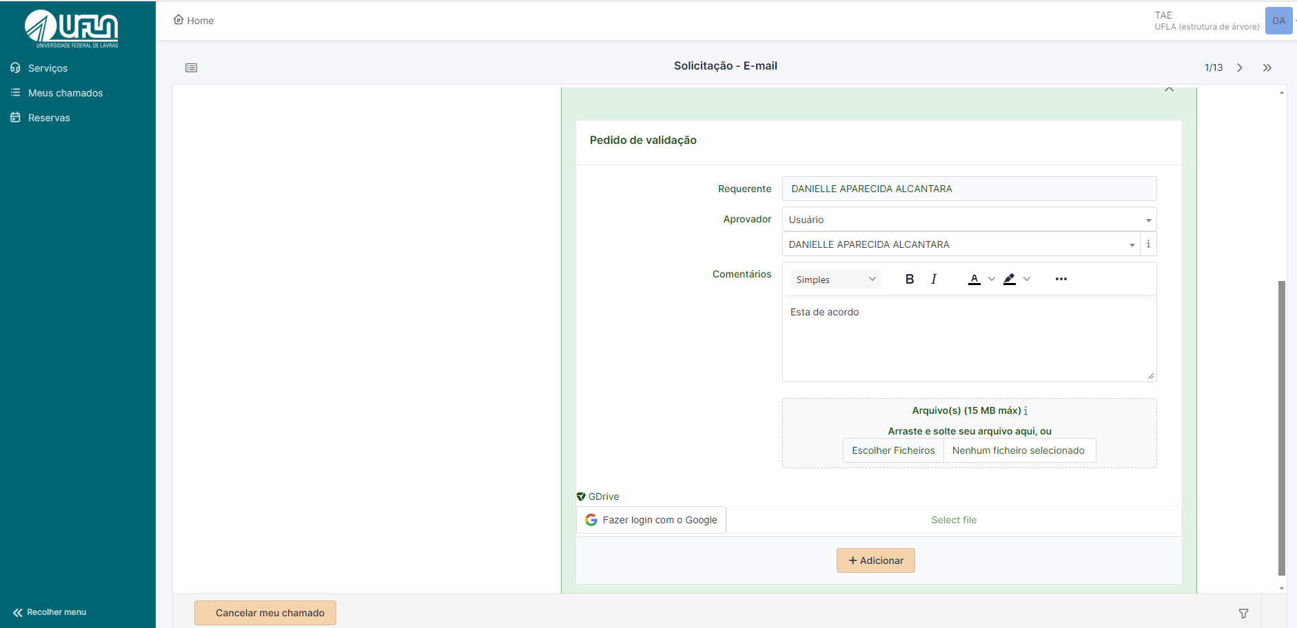Click the file upload info icon
Screen dimensions: 1297x628
point(1025,410)
